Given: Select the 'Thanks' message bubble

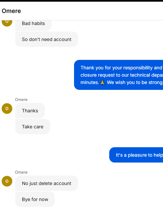Looking at the screenshot, I should point(30,111).
